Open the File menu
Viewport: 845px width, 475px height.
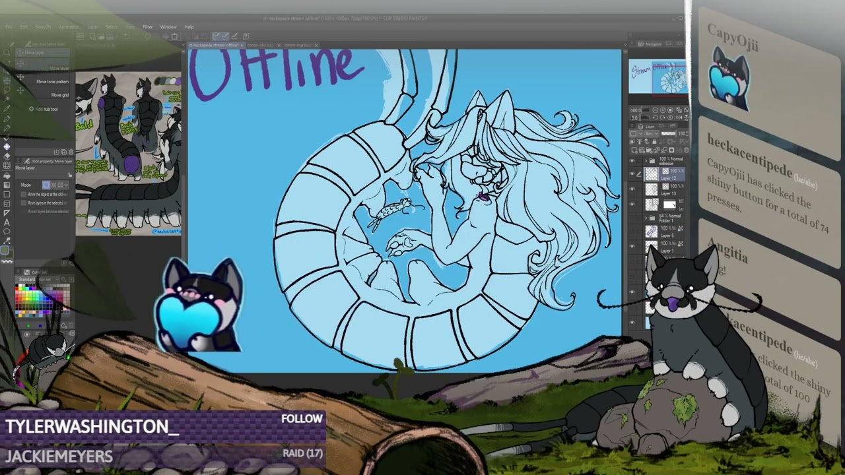click(9, 27)
